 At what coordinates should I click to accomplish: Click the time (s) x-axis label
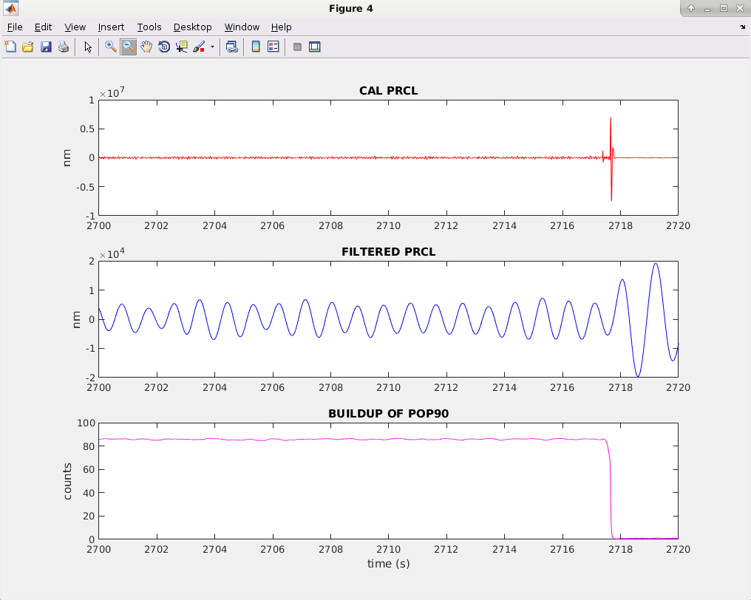click(x=388, y=564)
